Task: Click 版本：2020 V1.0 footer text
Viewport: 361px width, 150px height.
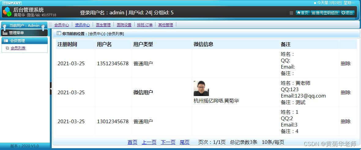Action: click(x=25, y=146)
